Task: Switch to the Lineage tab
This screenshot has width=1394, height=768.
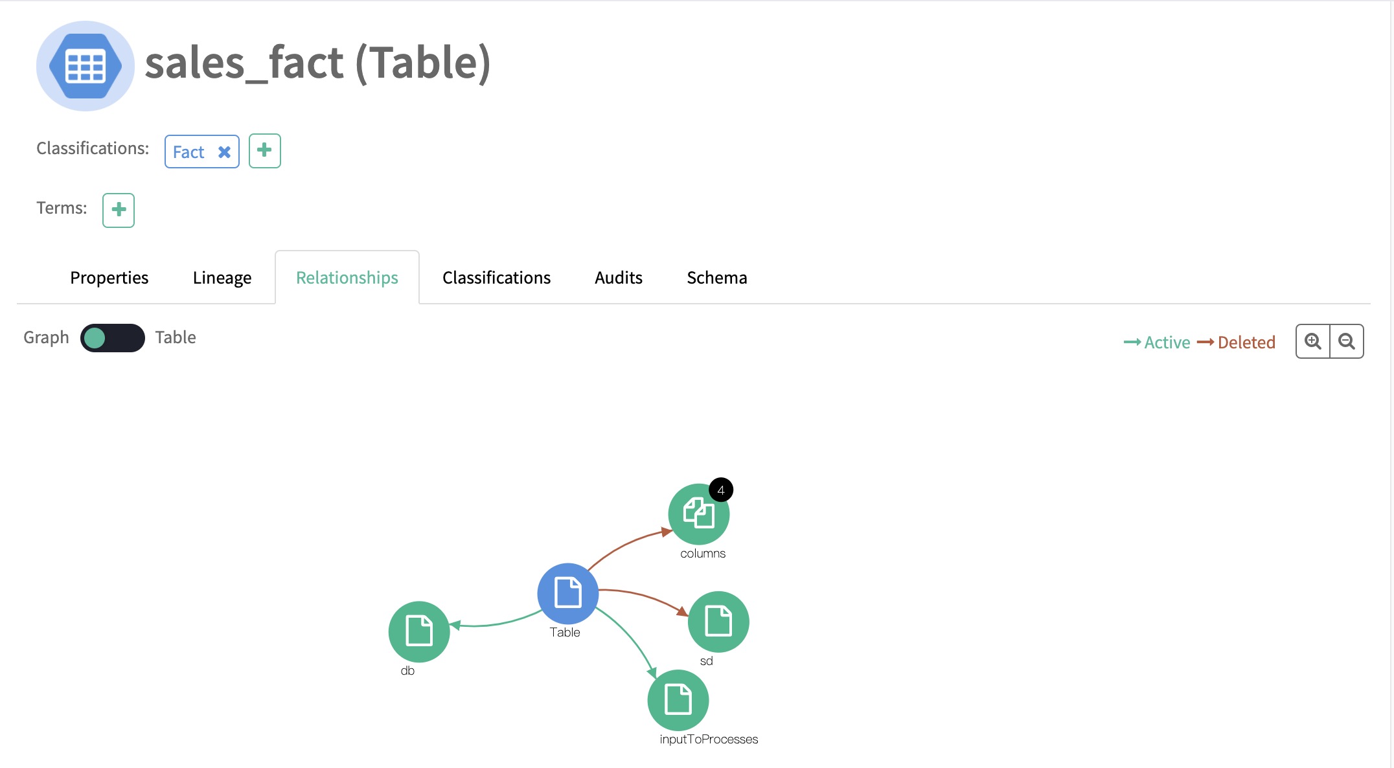Action: tap(222, 278)
